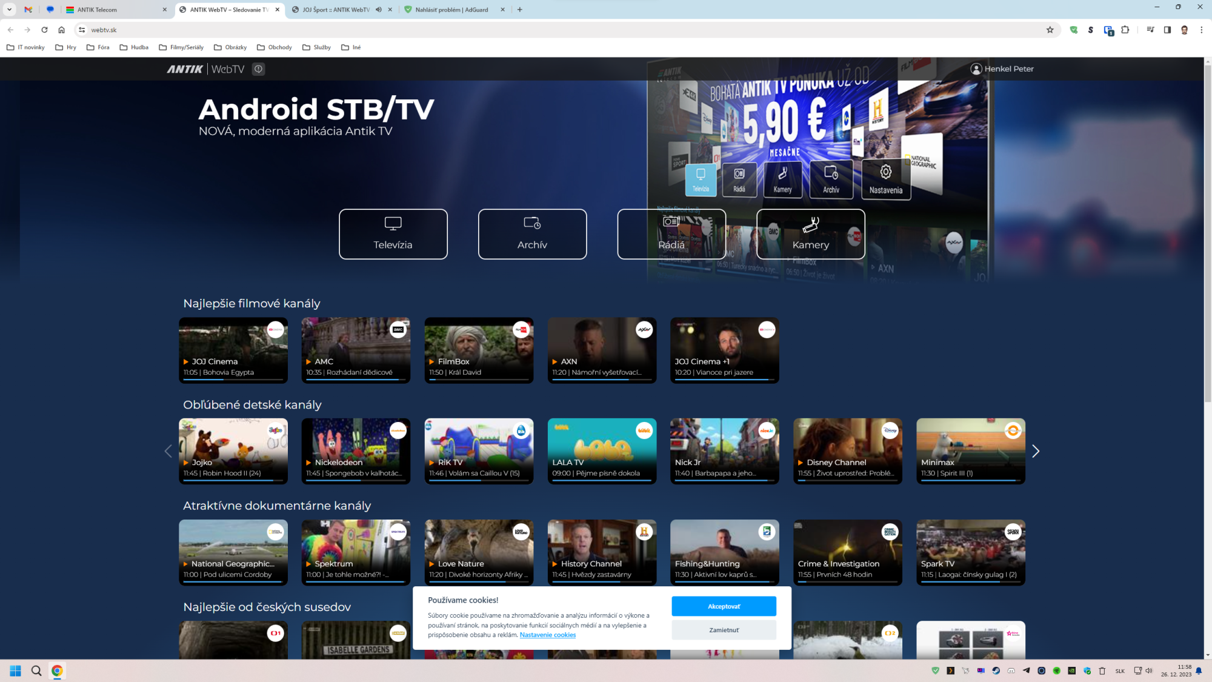Toggle the bookmark star for webtv.sk
The height and width of the screenshot is (682, 1212).
click(1050, 29)
